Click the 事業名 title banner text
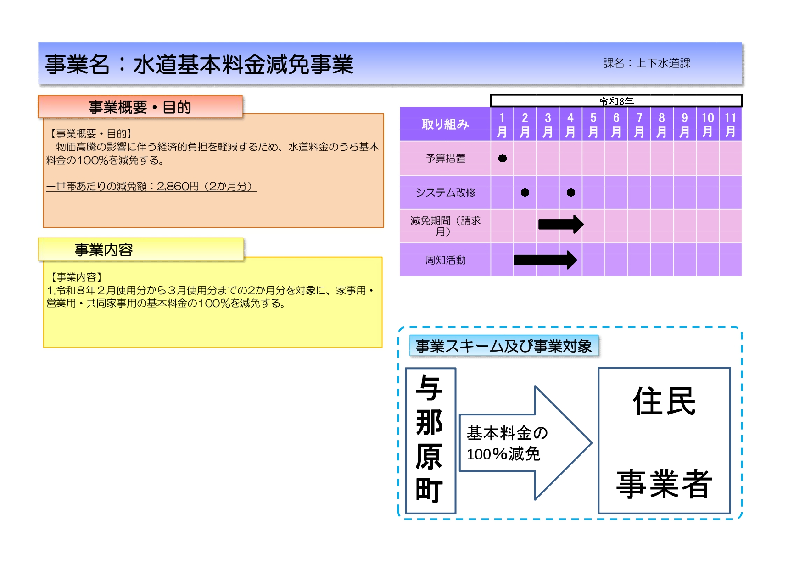Viewport: 805px width, 569px height. (x=199, y=64)
